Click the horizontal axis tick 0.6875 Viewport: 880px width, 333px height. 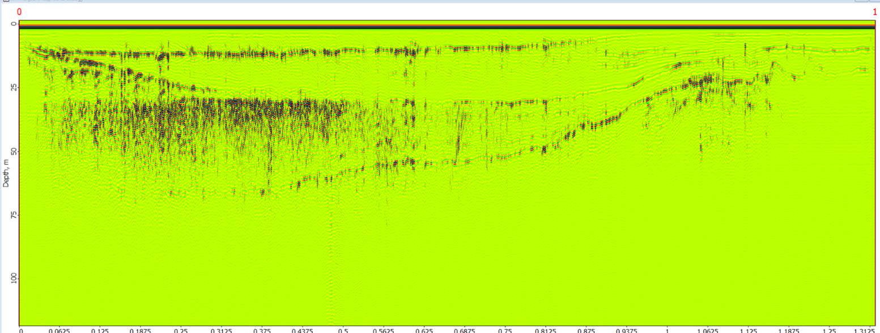[x=464, y=330]
